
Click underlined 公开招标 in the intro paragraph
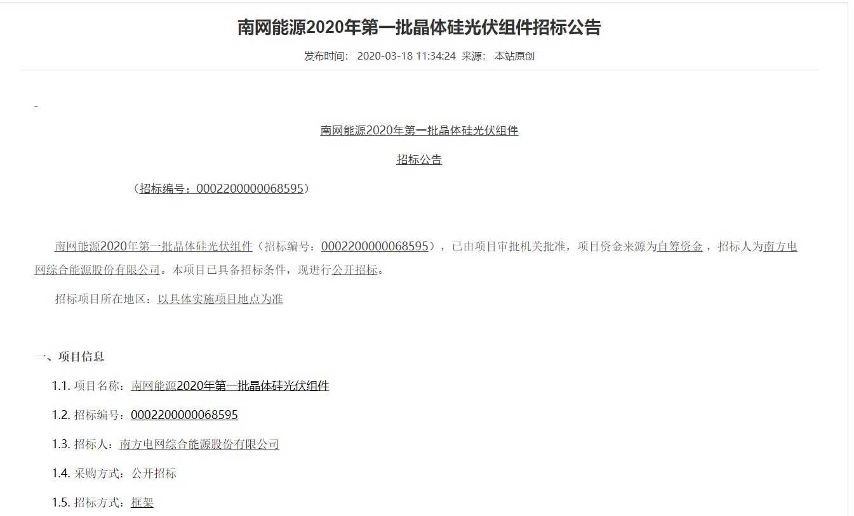pos(354,270)
